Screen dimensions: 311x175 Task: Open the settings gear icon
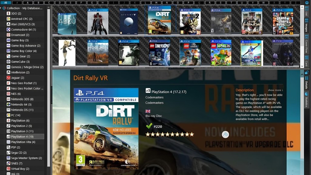click(307, 3)
